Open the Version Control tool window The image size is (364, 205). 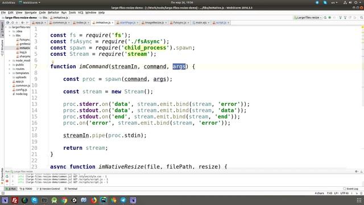[x=48, y=188]
